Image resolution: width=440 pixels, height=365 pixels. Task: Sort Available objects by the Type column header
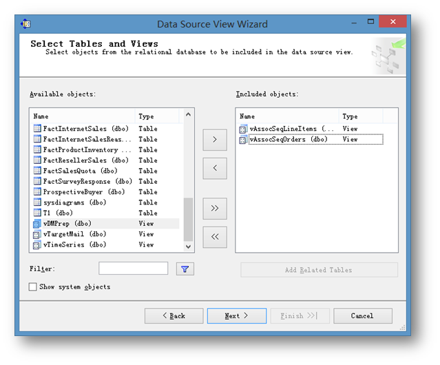click(x=157, y=116)
